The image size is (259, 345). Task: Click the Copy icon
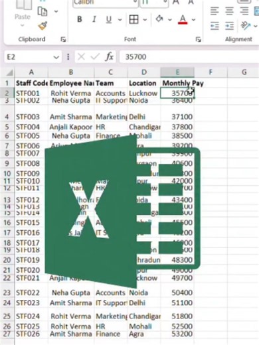42,11
